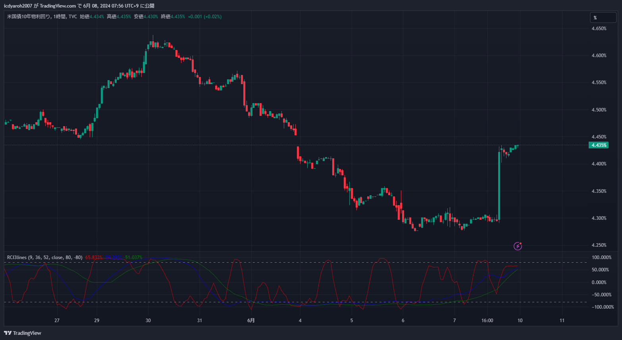Image resolution: width=622 pixels, height=340 pixels.
Task: Click the date label 29 on time axis
Action: (97, 321)
